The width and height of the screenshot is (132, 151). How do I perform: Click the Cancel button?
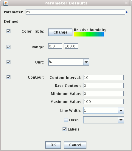(x=75, y=145)
